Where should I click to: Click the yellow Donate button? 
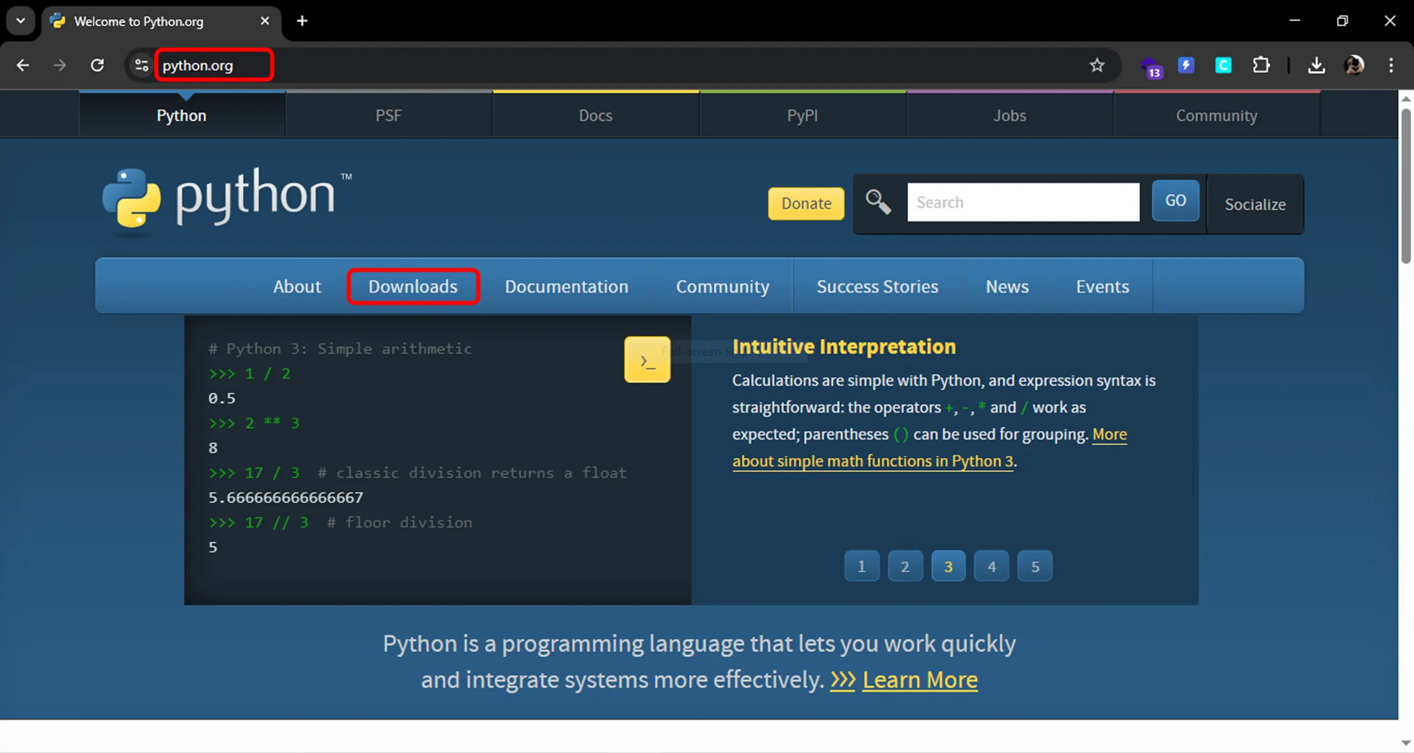click(x=806, y=203)
